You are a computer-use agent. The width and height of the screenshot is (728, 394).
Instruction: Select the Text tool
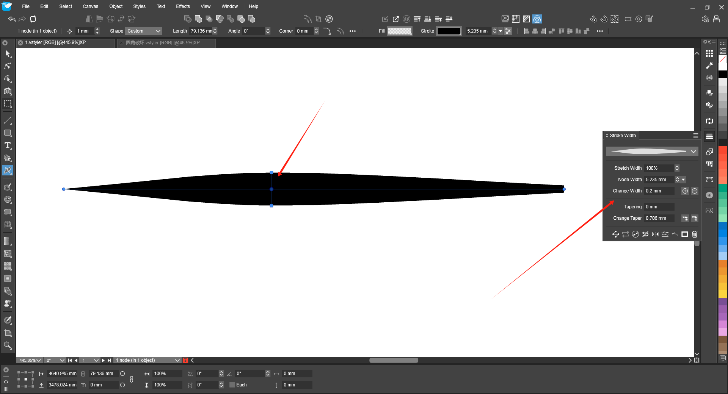(x=8, y=145)
